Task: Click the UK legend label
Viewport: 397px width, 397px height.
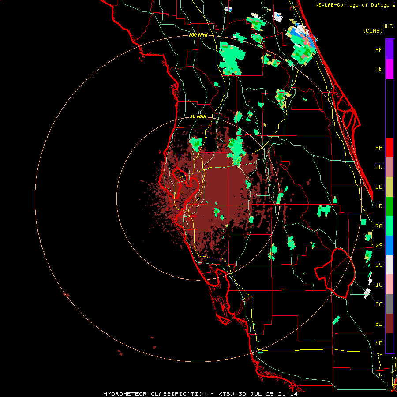Action: coord(378,69)
